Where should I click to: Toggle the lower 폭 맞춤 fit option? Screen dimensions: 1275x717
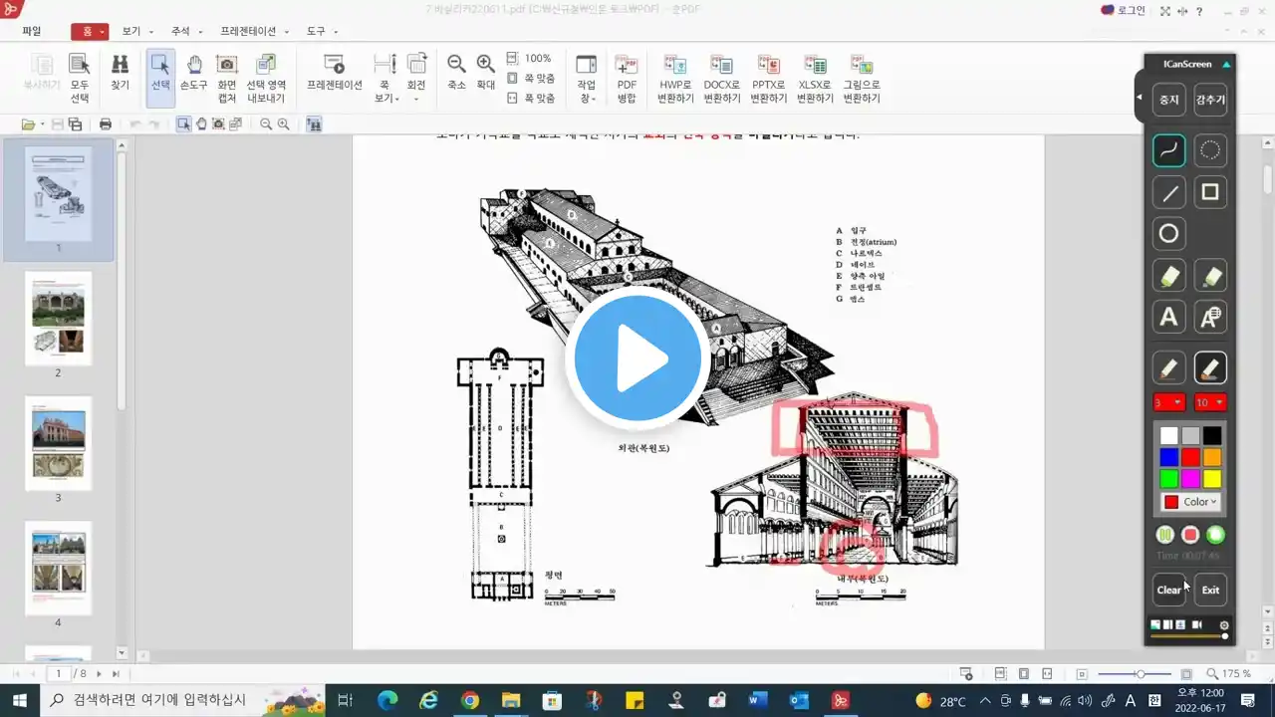tap(531, 99)
